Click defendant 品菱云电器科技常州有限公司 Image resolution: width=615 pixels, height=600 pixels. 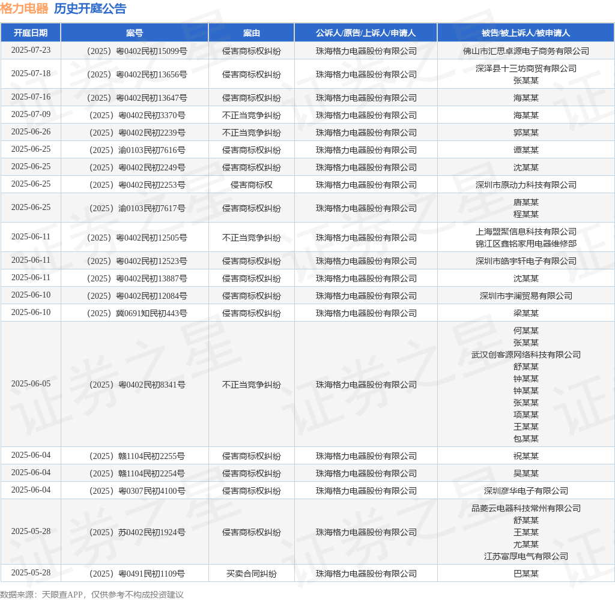[x=526, y=509]
